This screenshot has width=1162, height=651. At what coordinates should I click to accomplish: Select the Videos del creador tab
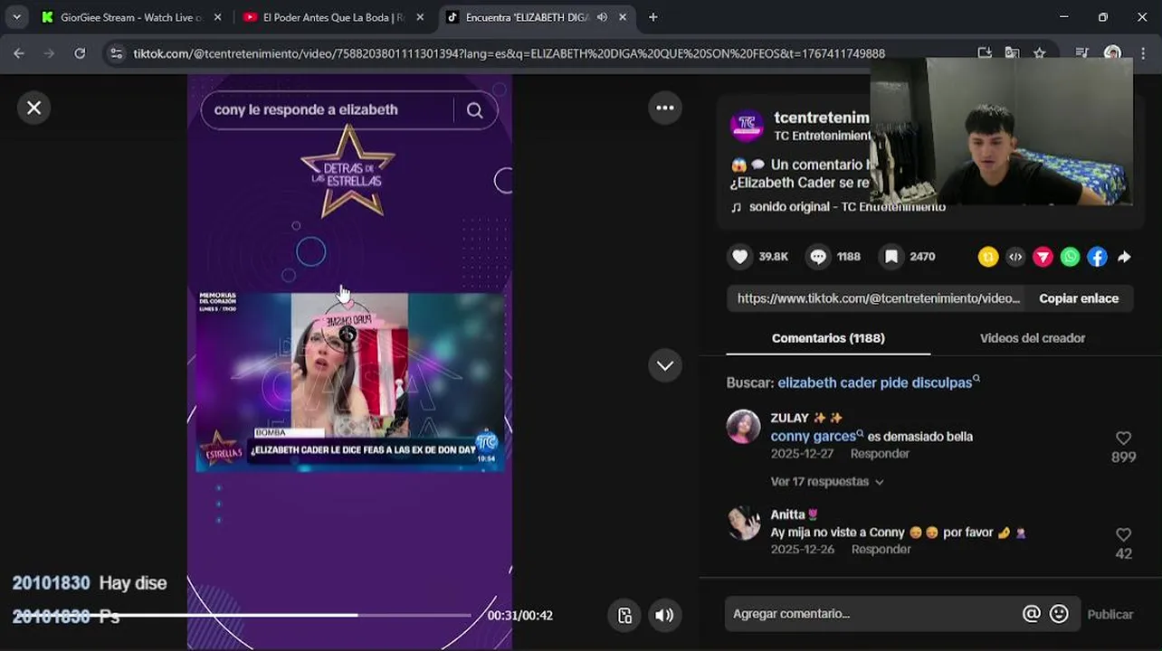(x=1033, y=338)
